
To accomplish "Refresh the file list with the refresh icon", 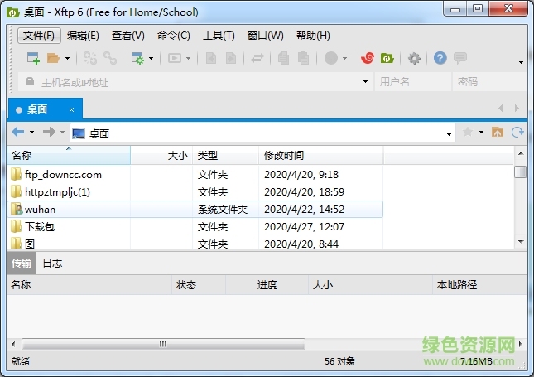I will (x=517, y=132).
